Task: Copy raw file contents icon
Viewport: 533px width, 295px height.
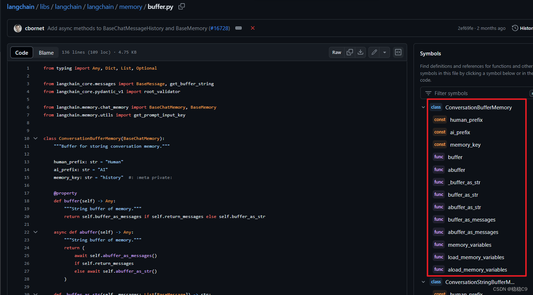Action: (x=350, y=52)
